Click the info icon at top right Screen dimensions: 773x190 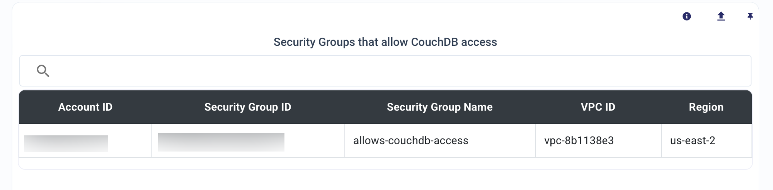686,16
